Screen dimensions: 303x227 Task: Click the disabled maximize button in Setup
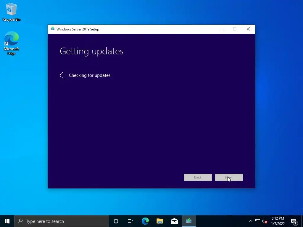tap(235, 29)
